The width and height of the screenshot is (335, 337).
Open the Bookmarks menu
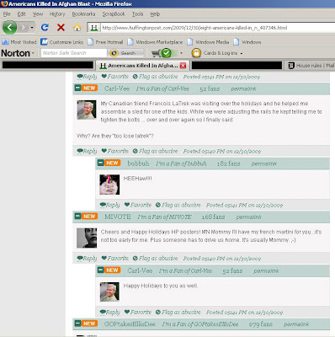(x=83, y=14)
